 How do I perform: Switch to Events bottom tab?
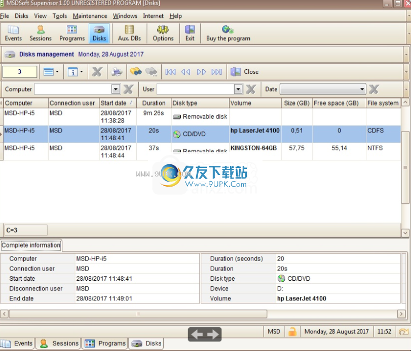(x=17, y=343)
